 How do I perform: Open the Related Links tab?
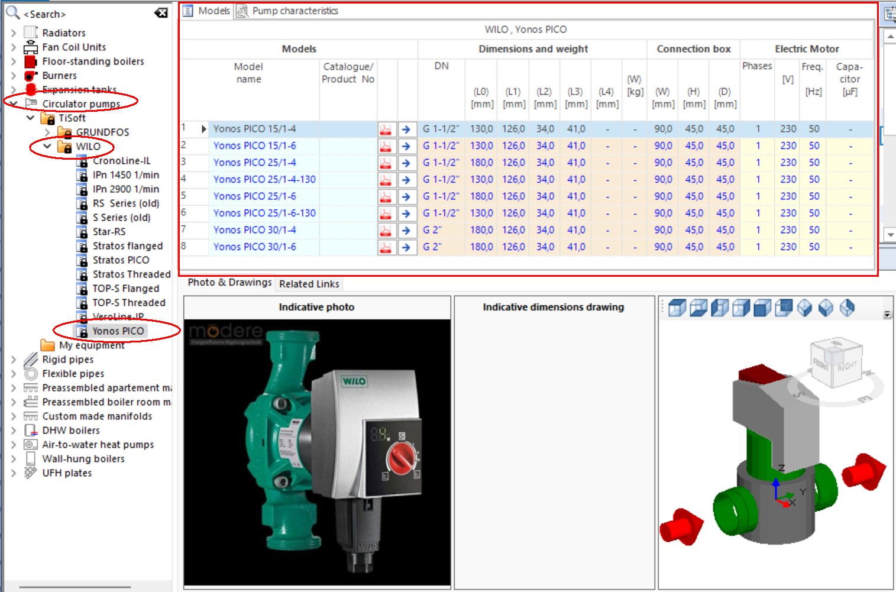tap(309, 284)
